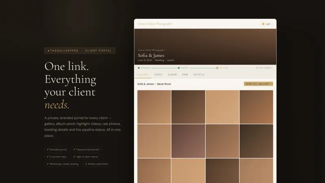This screenshot has width=325, height=183.
Task: Toggle the Light theme switch
Action: click(266, 24)
